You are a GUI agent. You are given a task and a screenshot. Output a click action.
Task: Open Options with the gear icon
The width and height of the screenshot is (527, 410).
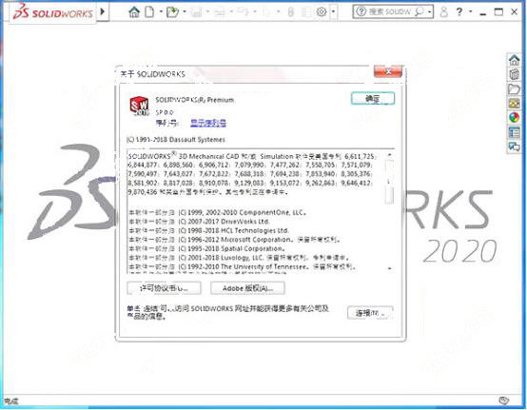point(322,12)
